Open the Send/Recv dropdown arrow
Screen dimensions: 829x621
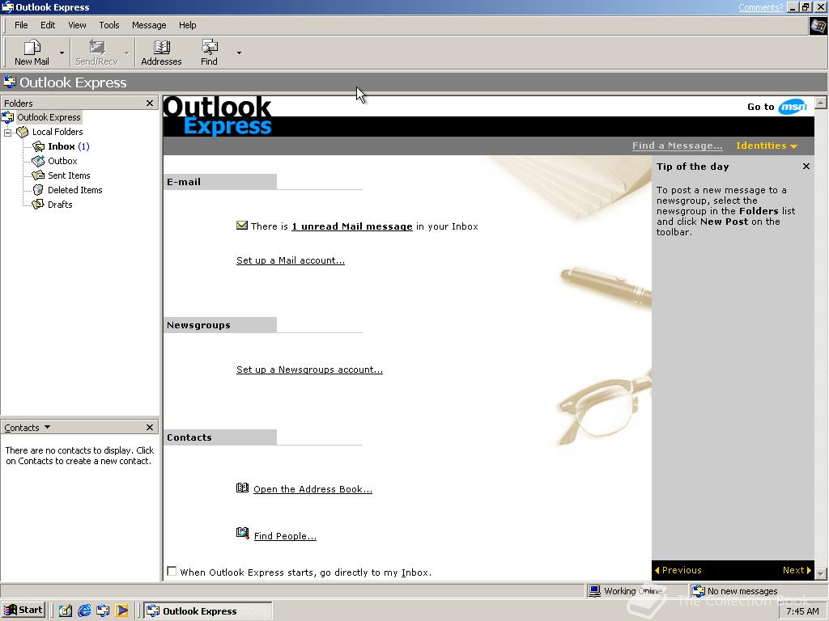click(x=127, y=53)
